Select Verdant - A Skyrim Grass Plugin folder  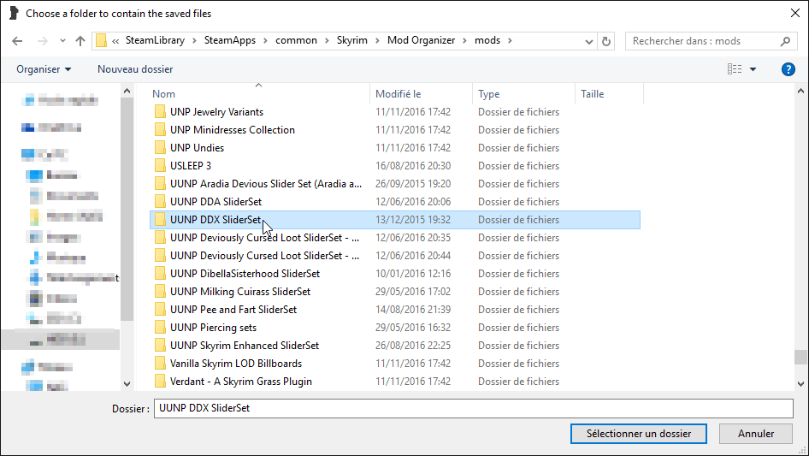click(x=395, y=382)
